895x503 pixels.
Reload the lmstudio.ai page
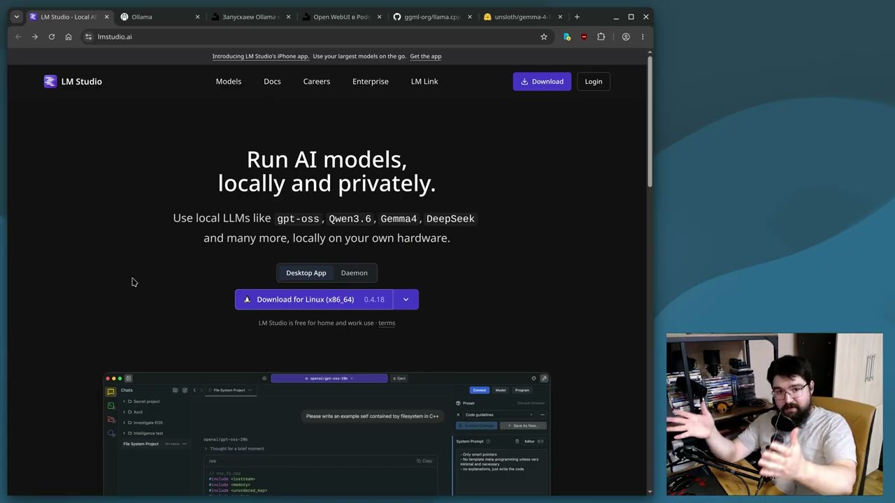(x=52, y=37)
